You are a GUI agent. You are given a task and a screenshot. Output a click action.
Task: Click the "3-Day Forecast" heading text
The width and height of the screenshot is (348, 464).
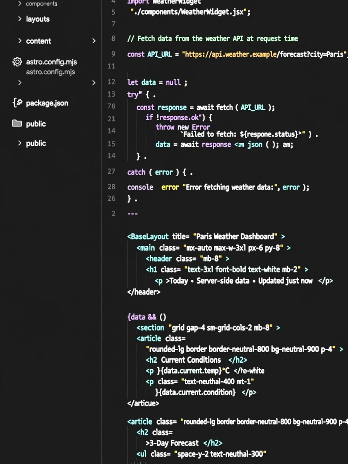(x=174, y=443)
